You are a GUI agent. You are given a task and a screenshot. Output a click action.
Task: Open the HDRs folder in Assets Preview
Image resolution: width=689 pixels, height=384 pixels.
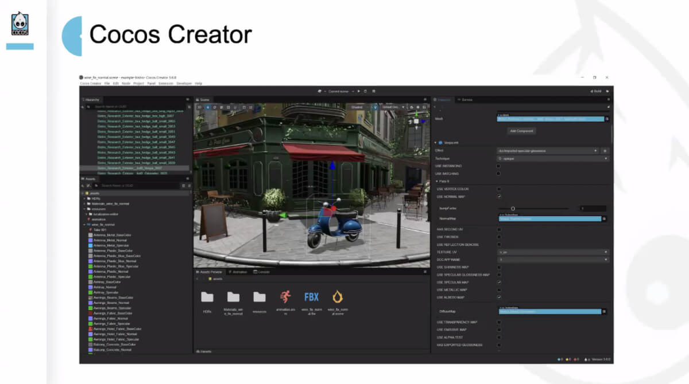[x=207, y=297]
